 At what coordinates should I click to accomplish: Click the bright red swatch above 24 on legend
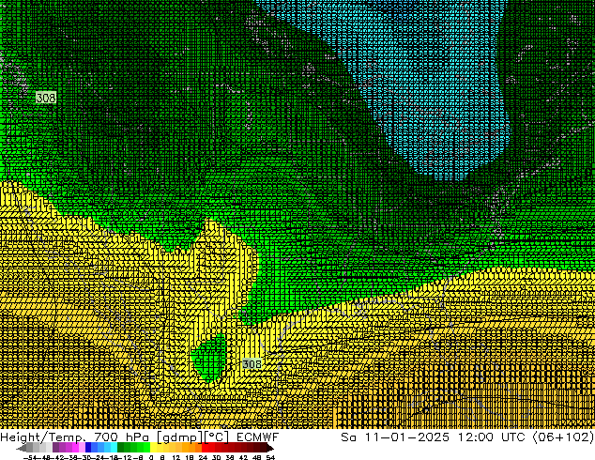(205, 448)
